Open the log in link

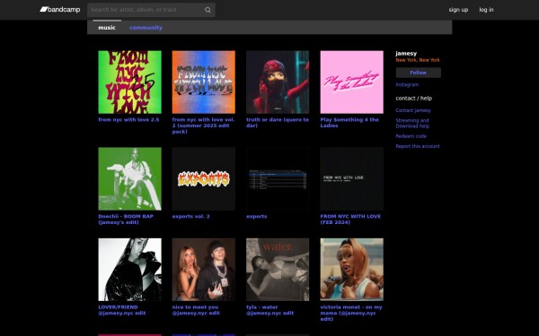point(486,10)
